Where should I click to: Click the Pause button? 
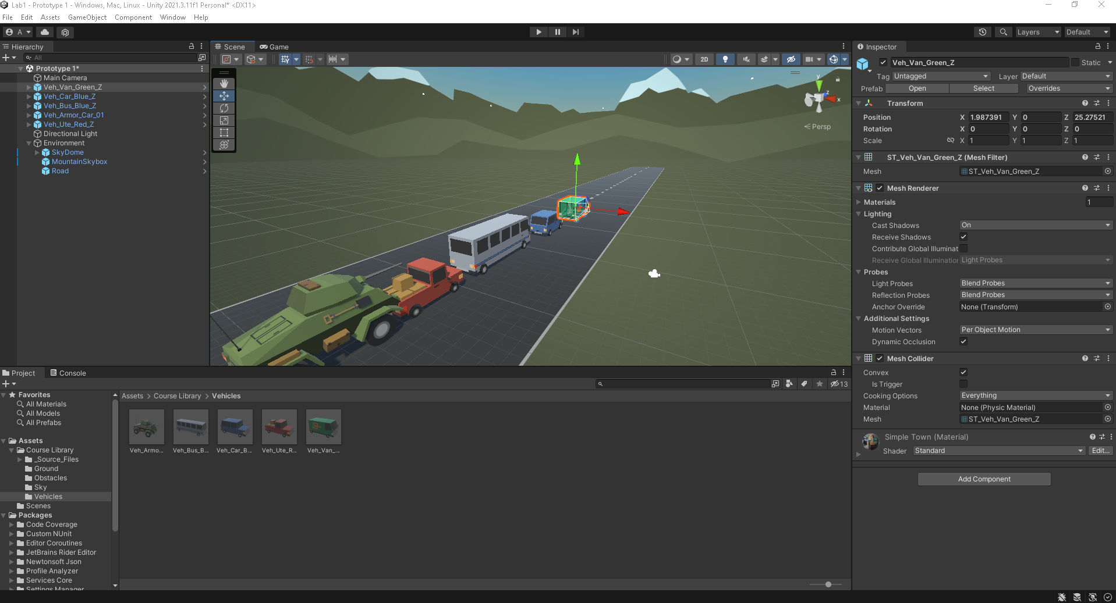pos(557,32)
